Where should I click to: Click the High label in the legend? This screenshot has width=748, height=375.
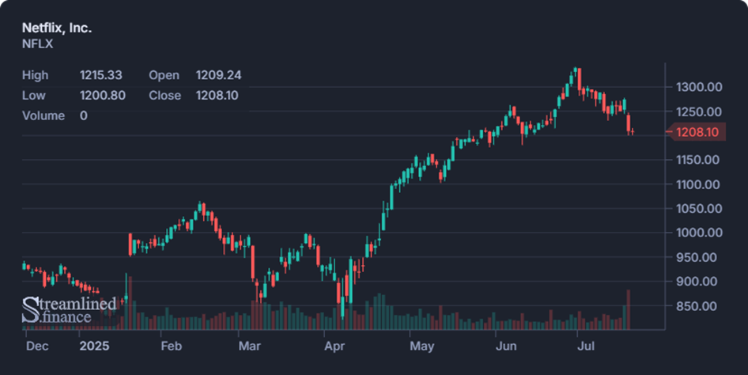click(36, 75)
